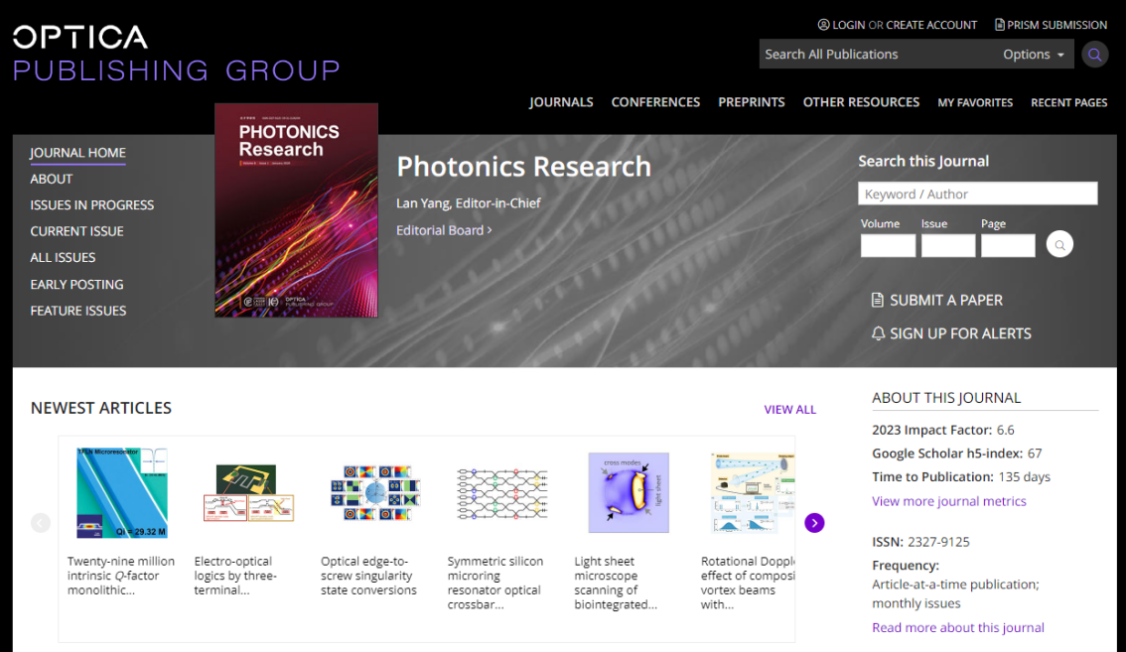
Task: Open the Current Issue link
Action: point(76,231)
